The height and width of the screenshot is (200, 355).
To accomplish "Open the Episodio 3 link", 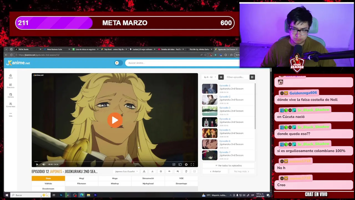I will click(x=225, y=108).
